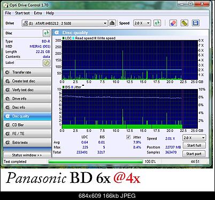This screenshot has width=215, height=200.
Task: Open the toolbar Speed dropdown
Action: tap(142, 23)
